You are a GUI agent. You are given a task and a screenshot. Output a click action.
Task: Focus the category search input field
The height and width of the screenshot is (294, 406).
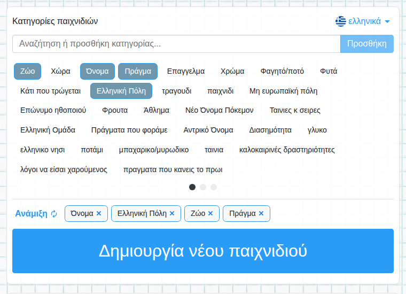click(176, 44)
